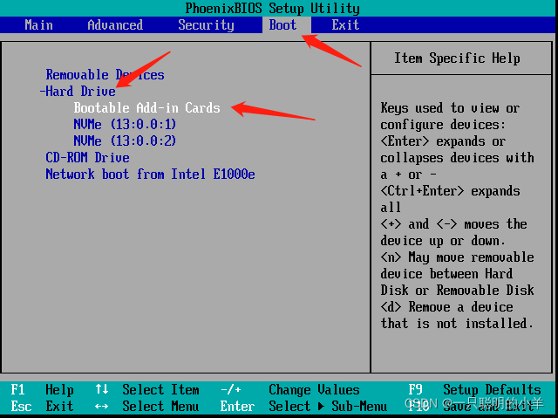Open the Security menu tab

tap(206, 25)
